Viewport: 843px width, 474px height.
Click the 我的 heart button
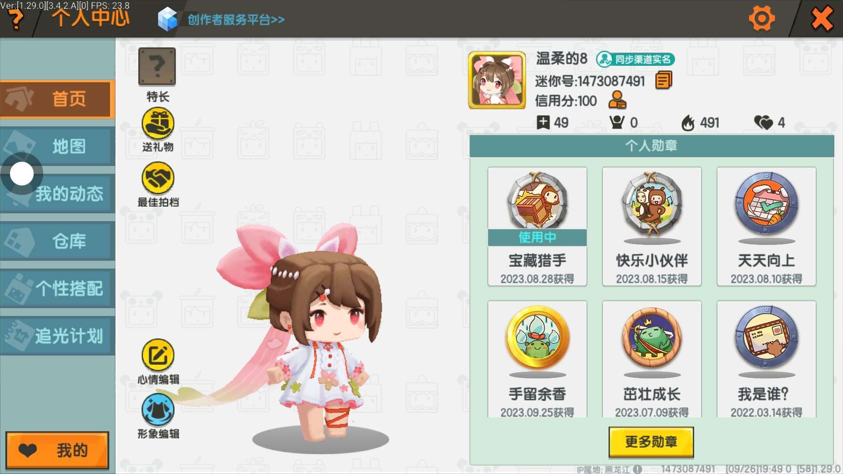[x=57, y=450]
